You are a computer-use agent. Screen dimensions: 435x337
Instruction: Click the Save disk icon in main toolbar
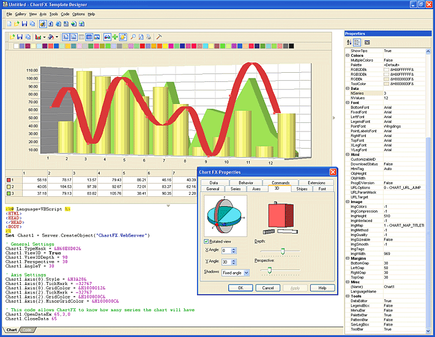[x=24, y=24]
